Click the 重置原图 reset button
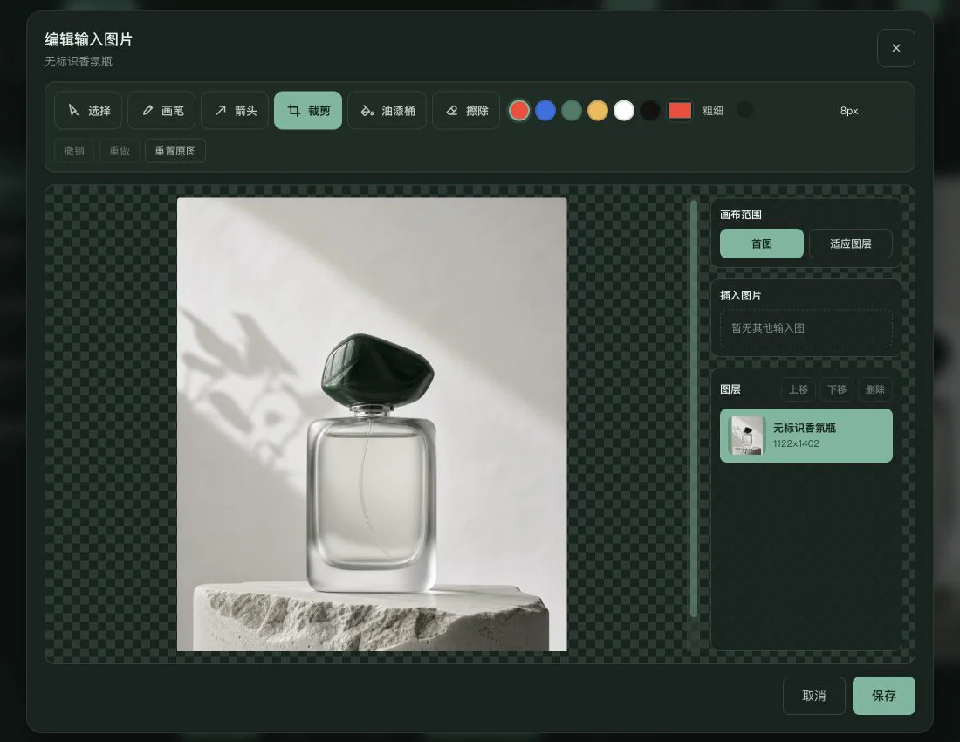The height and width of the screenshot is (742, 960). (x=175, y=151)
